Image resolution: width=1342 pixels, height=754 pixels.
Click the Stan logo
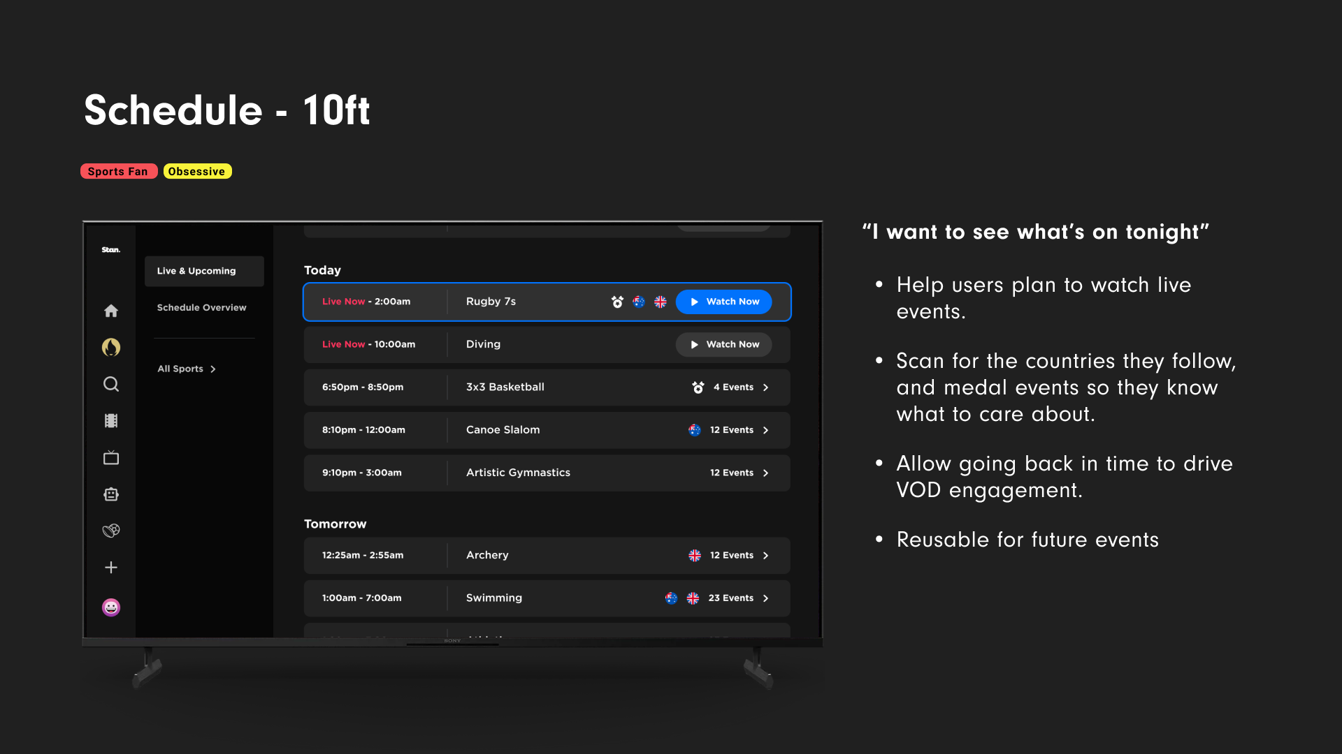click(111, 250)
